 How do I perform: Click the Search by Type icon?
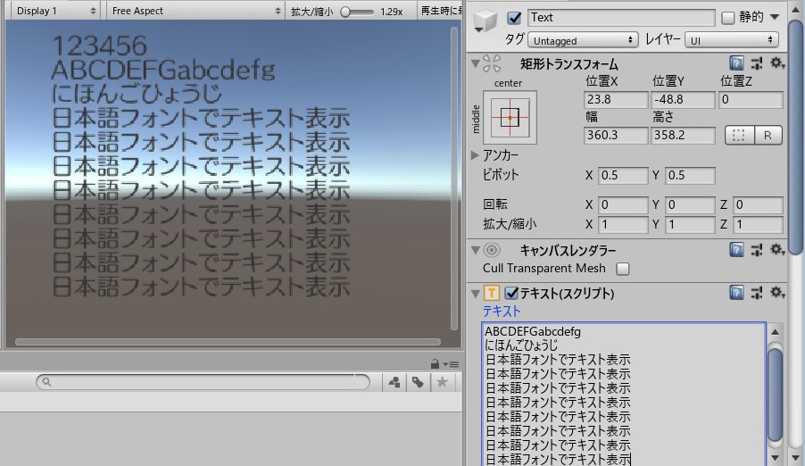tap(394, 382)
